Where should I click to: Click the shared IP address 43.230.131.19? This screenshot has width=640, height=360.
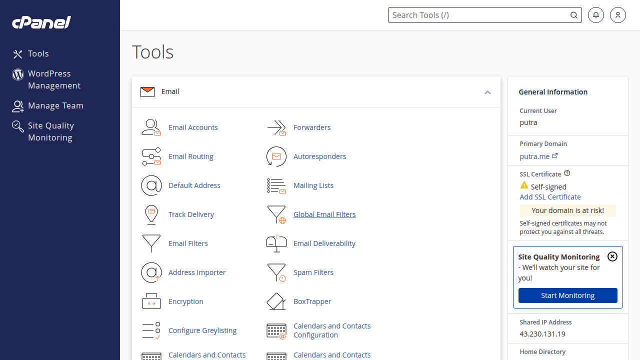tap(542, 334)
